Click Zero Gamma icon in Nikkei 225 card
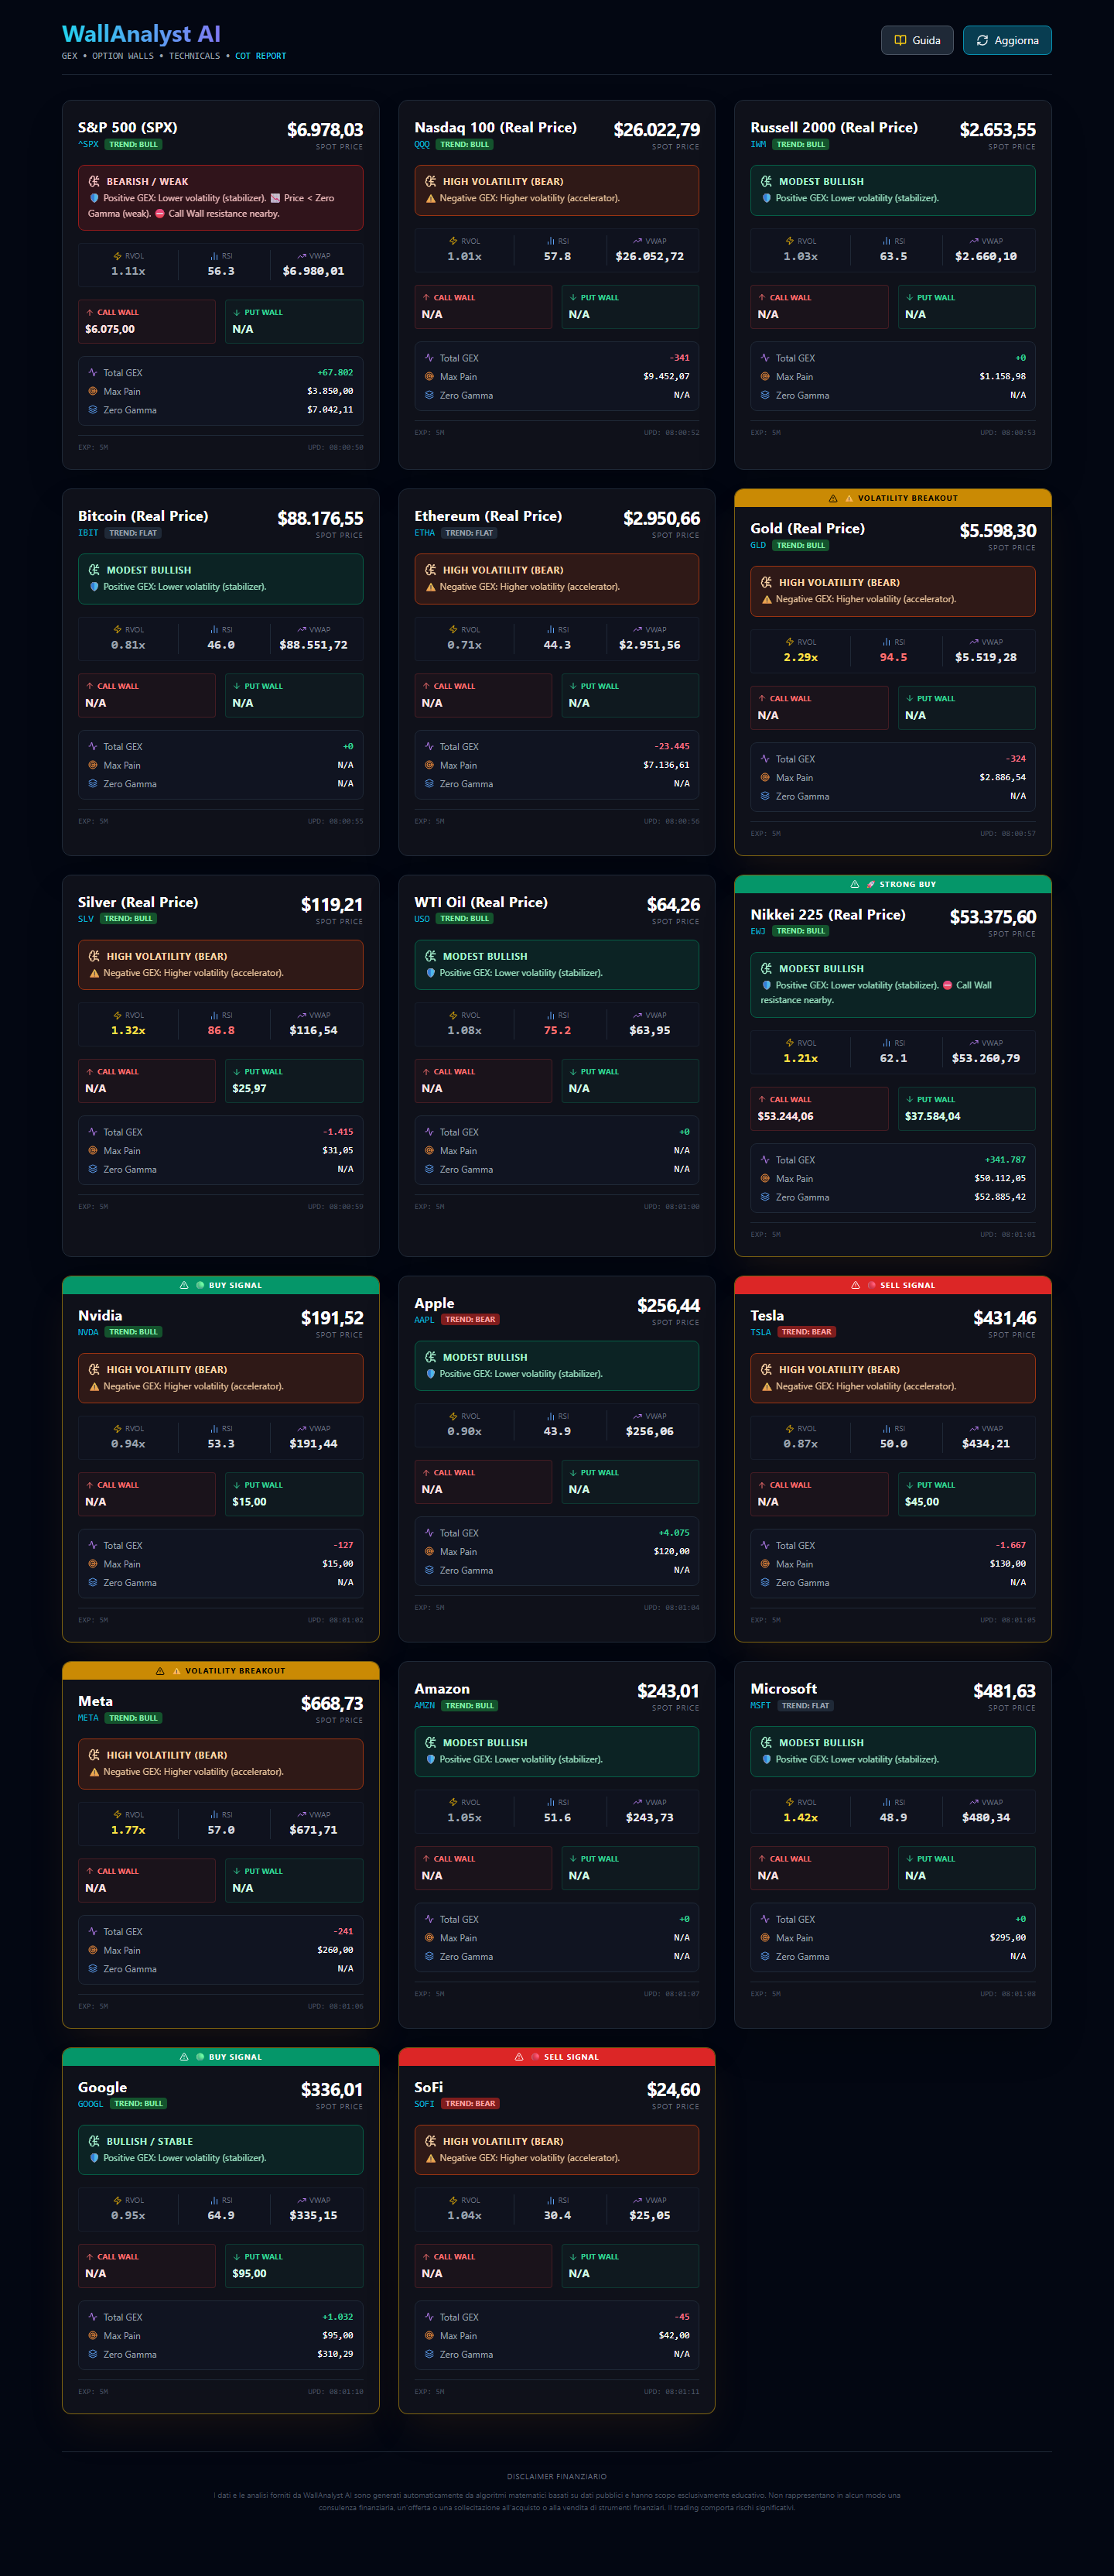Image resolution: width=1114 pixels, height=2576 pixels. click(x=765, y=1197)
